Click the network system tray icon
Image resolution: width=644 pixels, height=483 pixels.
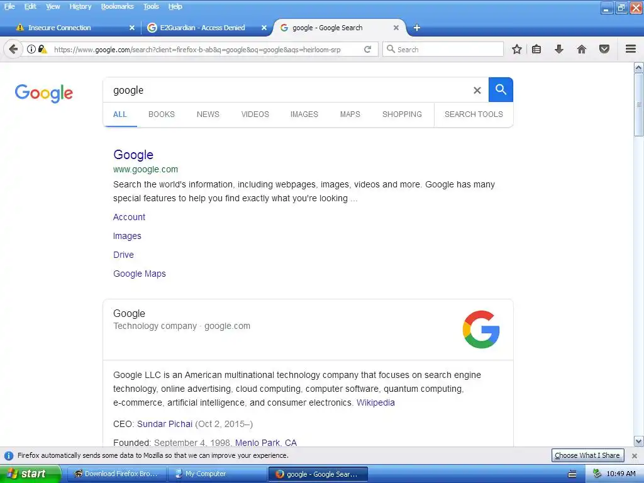[x=597, y=474]
